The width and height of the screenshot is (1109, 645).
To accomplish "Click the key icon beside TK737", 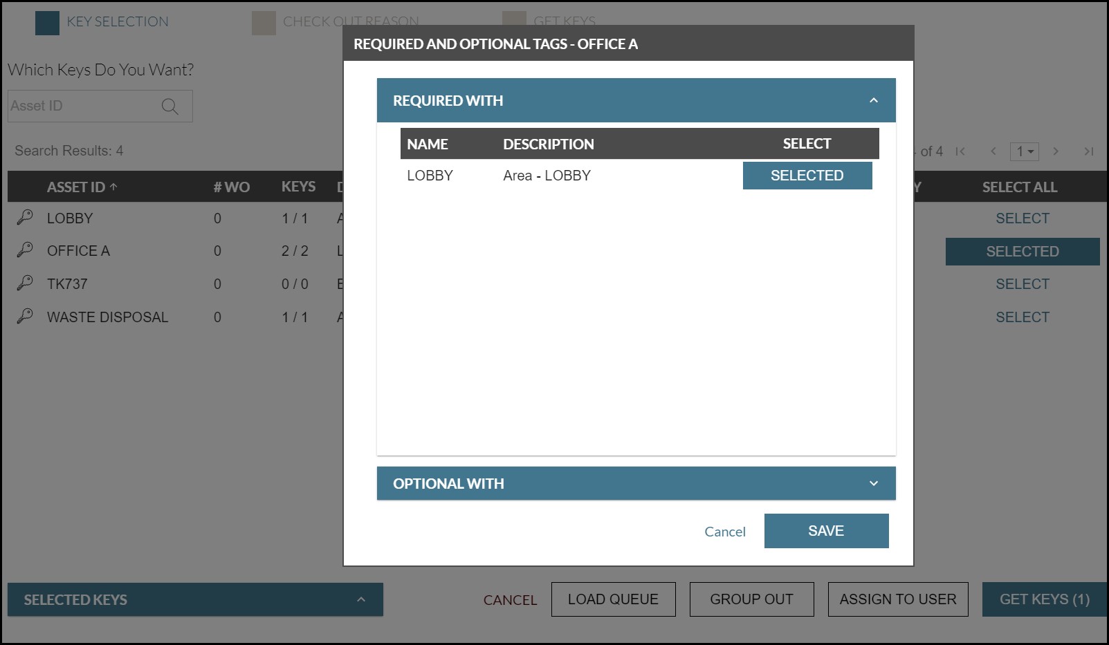I will (x=25, y=283).
